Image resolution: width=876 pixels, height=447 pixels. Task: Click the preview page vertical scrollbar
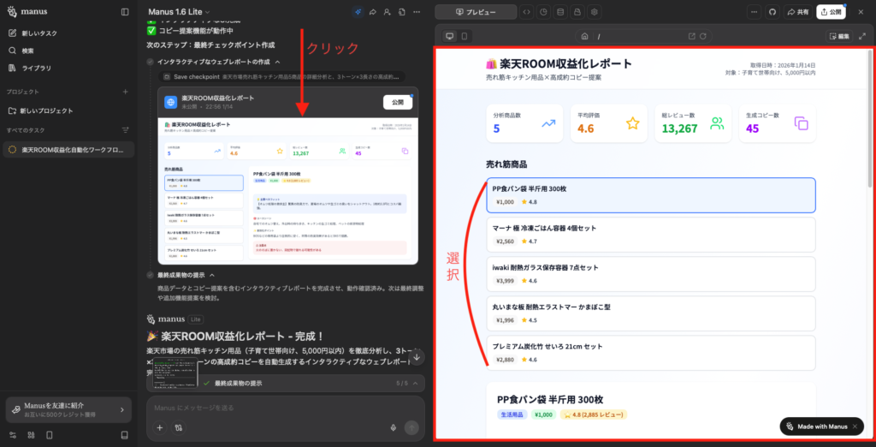coord(869,119)
